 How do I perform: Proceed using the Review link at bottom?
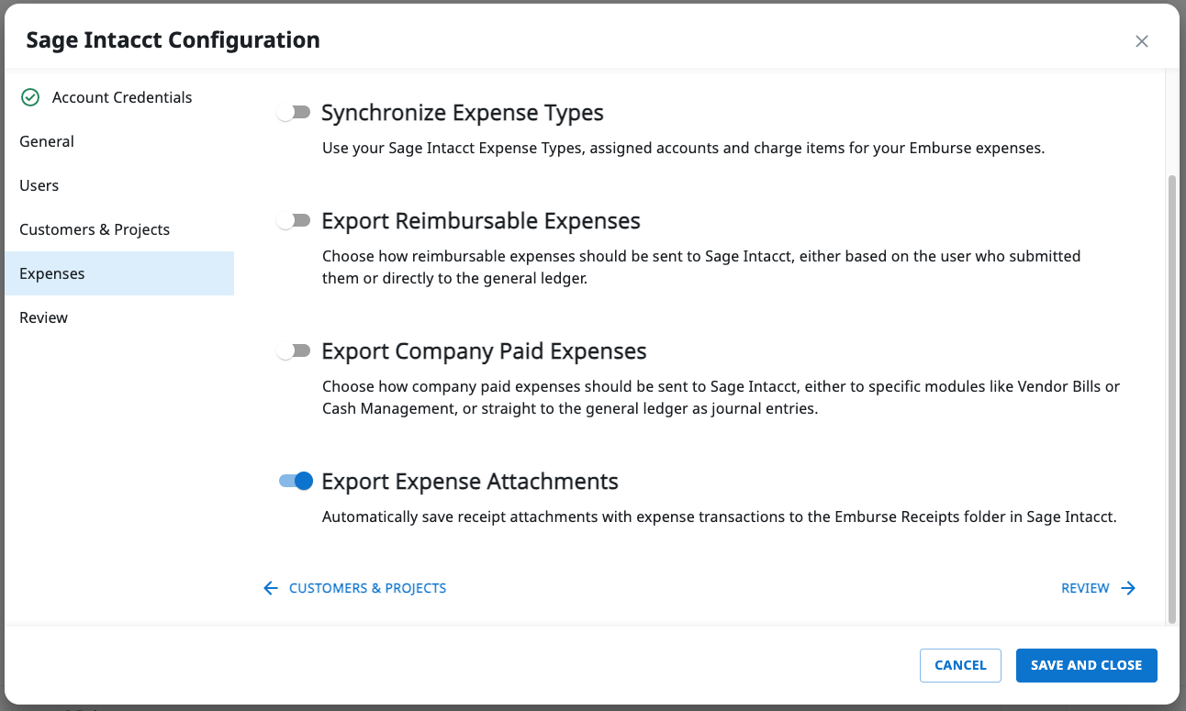click(1085, 588)
